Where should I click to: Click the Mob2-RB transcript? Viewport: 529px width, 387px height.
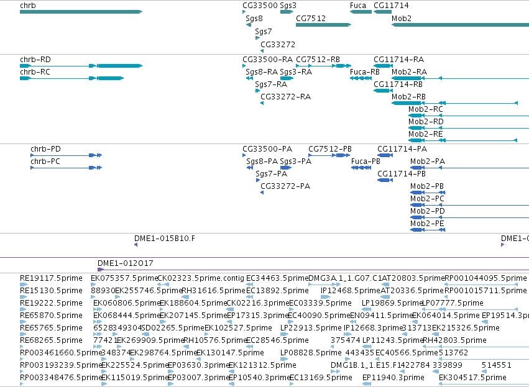455,103
